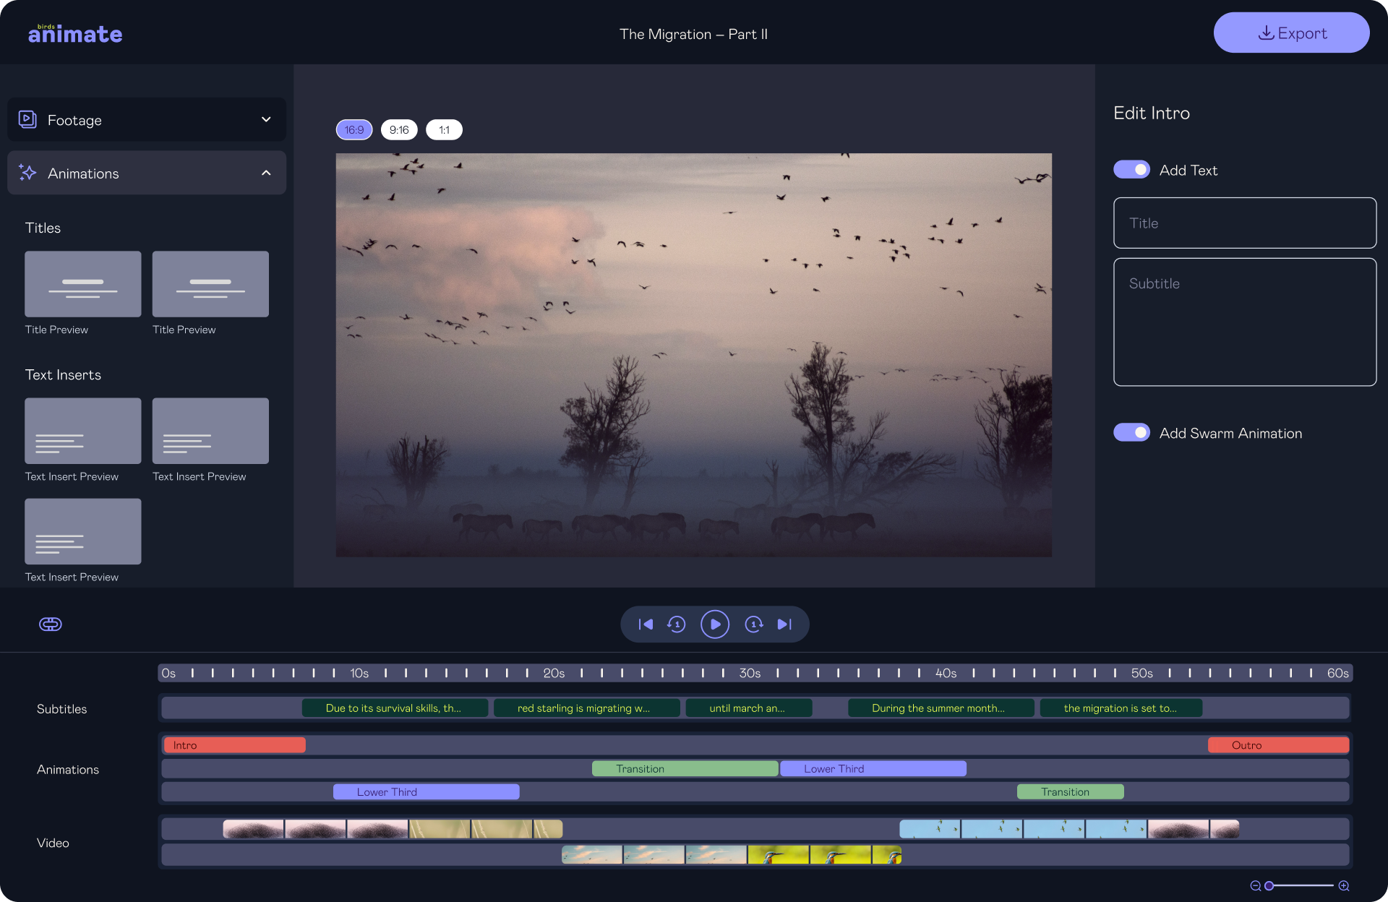This screenshot has height=902, width=1388.
Task: Forward one second icon
Action: tap(753, 624)
